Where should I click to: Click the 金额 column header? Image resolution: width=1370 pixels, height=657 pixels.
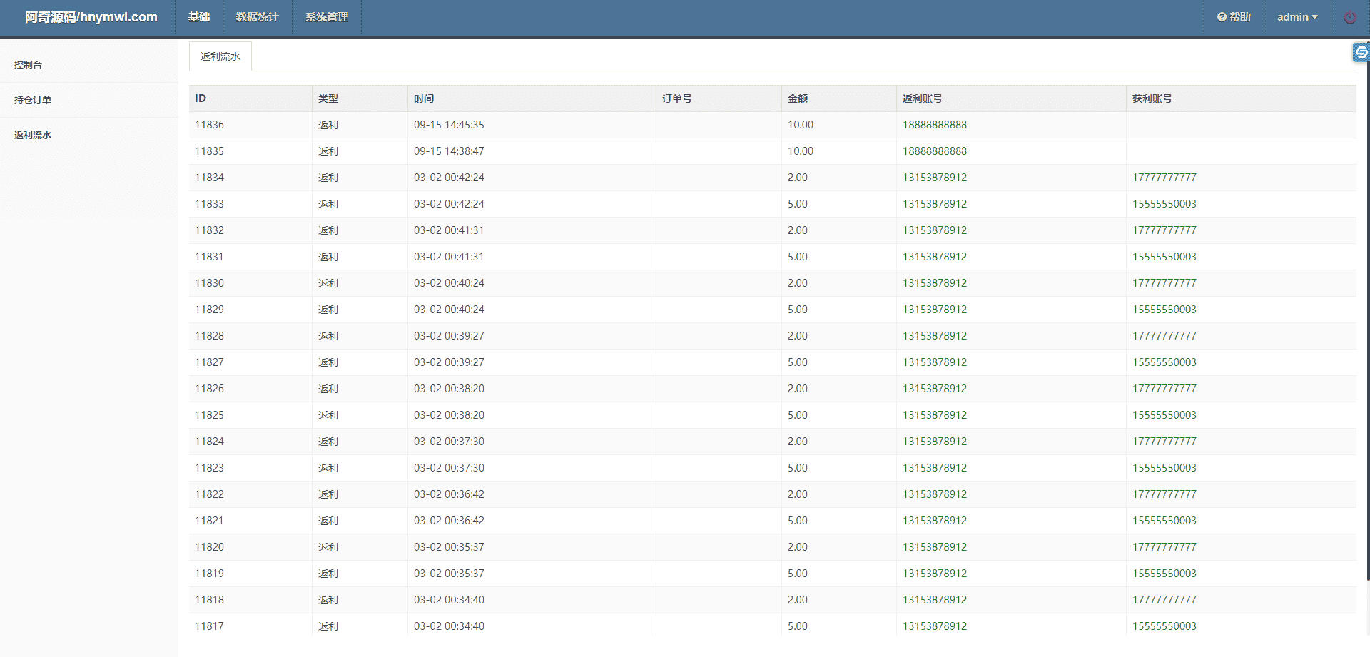[798, 98]
